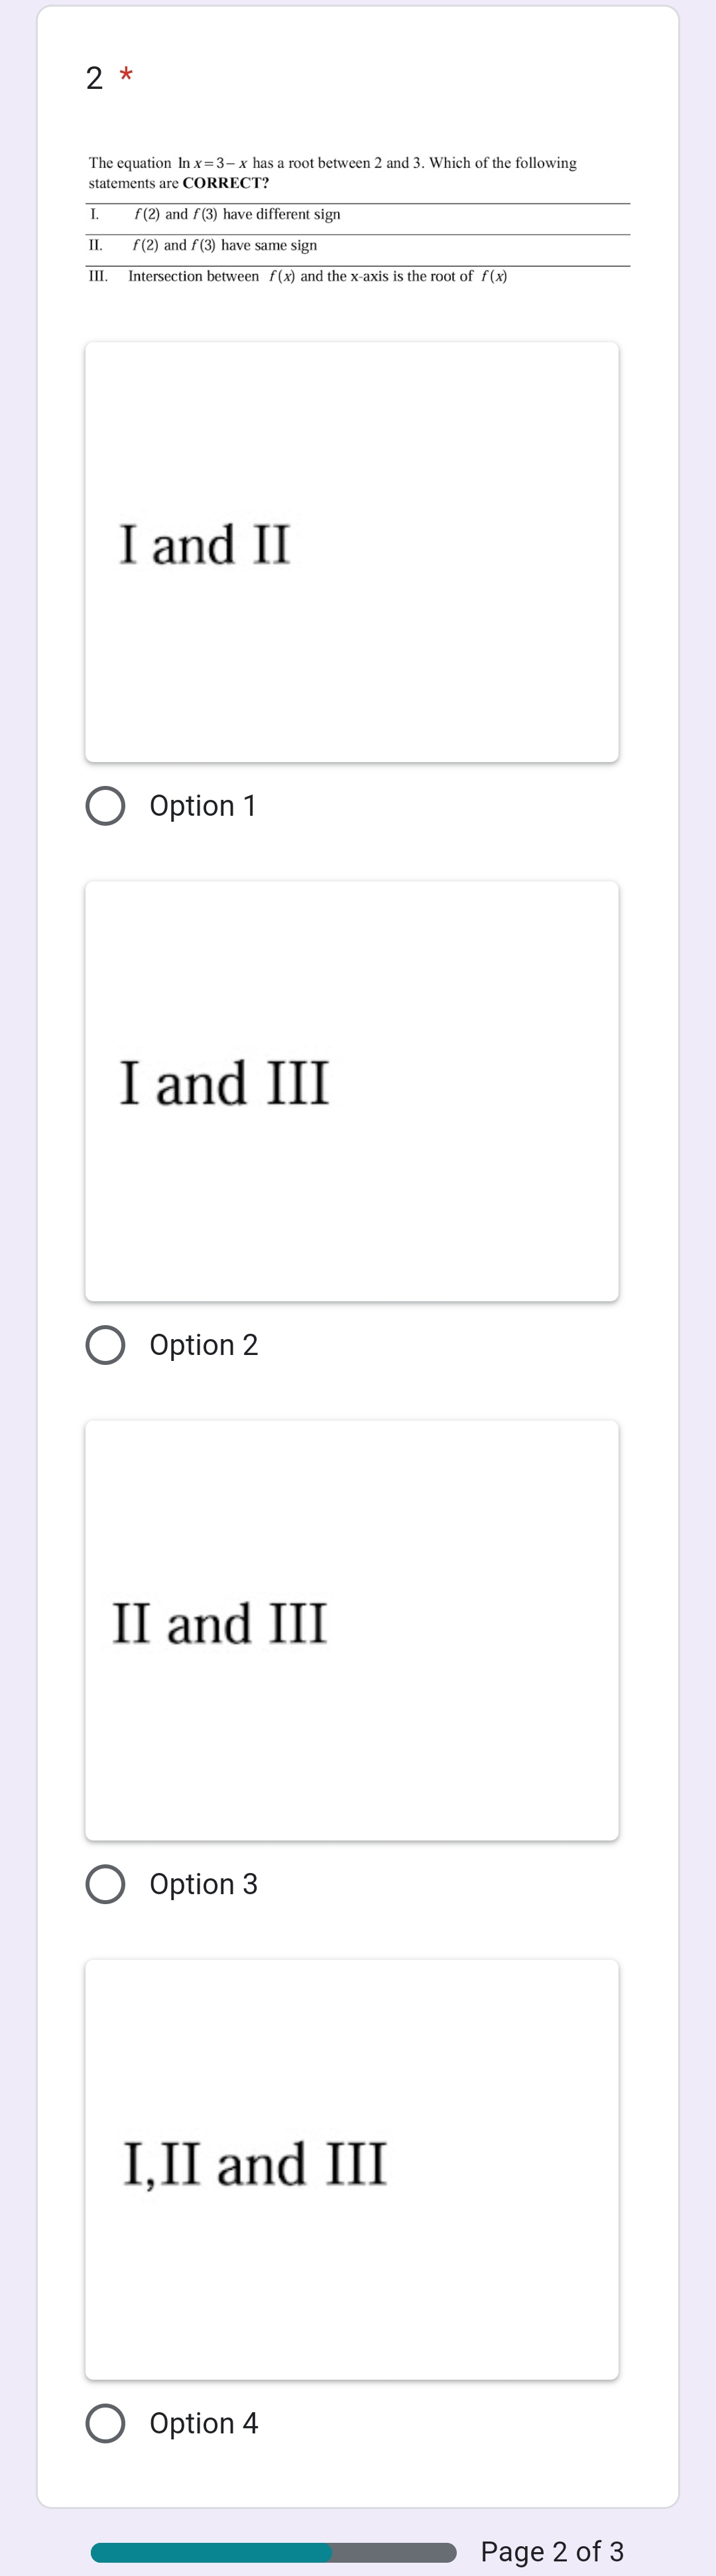Click statement II about same sign
The width and height of the screenshot is (716, 2576).
pyautogui.click(x=225, y=246)
